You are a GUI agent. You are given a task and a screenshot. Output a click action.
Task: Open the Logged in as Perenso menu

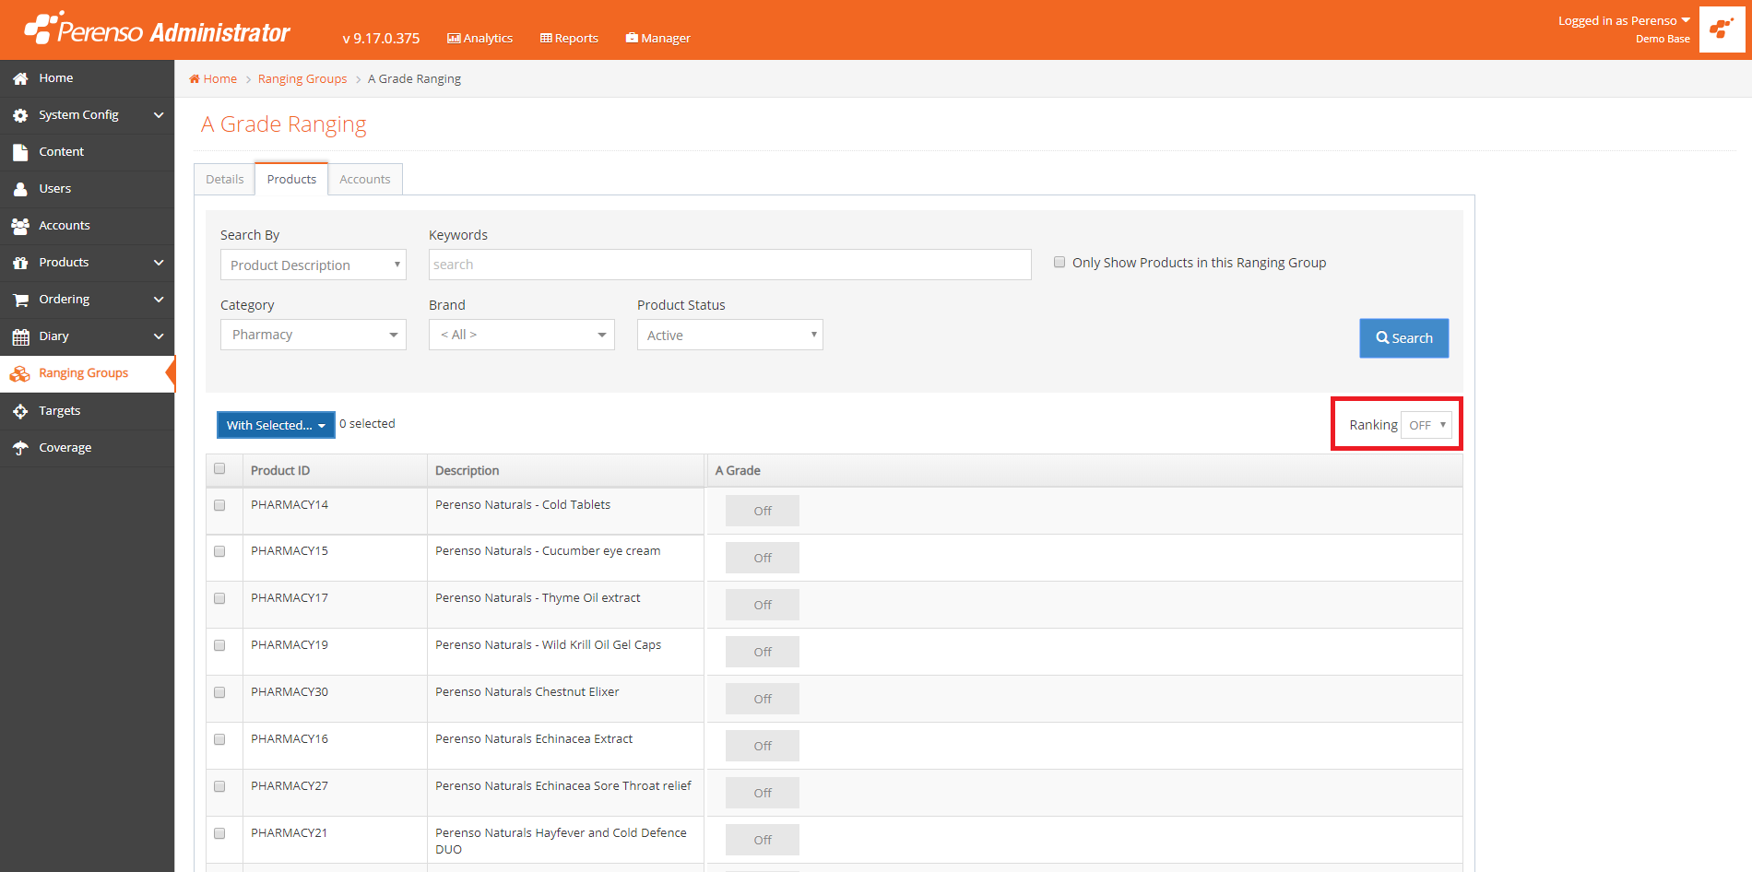[x=1624, y=20]
